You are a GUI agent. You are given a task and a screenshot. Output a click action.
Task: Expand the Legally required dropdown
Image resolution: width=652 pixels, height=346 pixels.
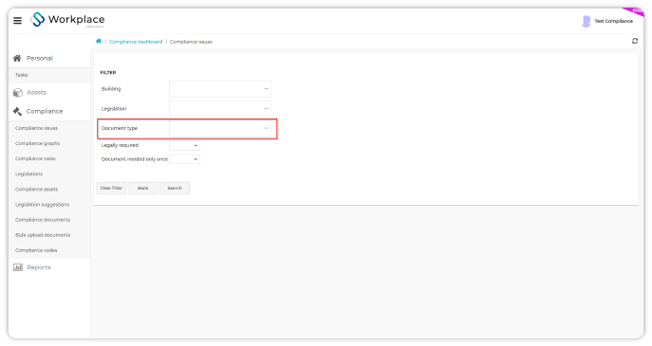pos(185,145)
